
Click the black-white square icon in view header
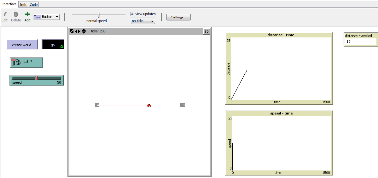coord(72,31)
